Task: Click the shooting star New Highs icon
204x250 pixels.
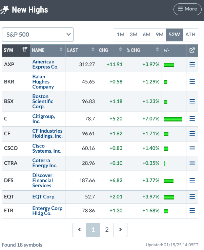Action: (4, 10)
